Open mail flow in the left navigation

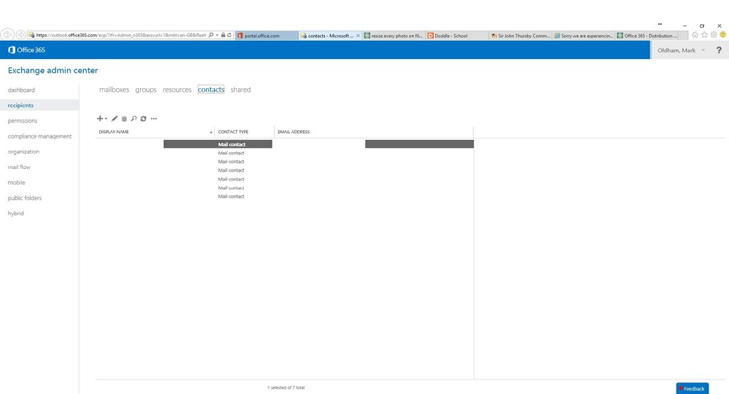(19, 167)
